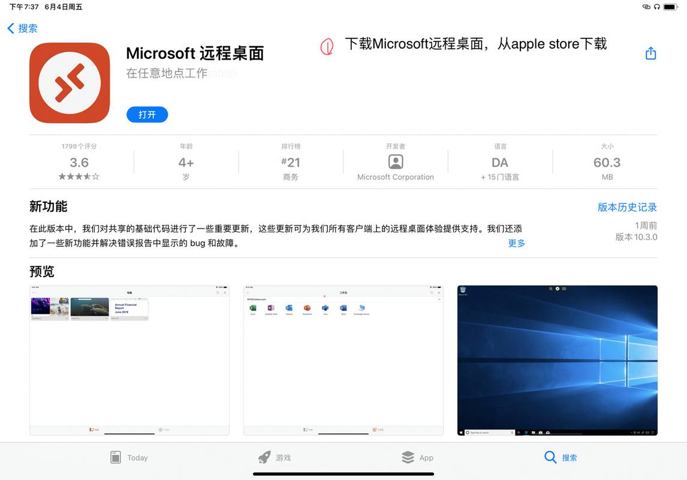687x480 pixels.
Task: Tap the Today tab page icon
Action: coord(116,457)
